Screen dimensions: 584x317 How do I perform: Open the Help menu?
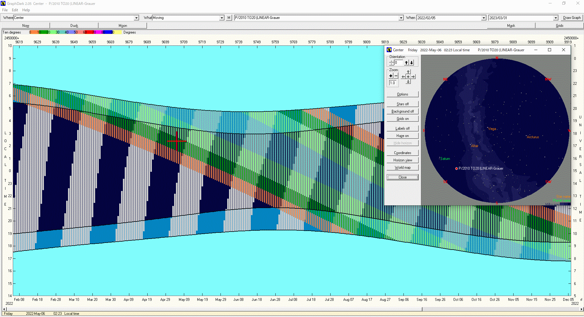click(26, 10)
